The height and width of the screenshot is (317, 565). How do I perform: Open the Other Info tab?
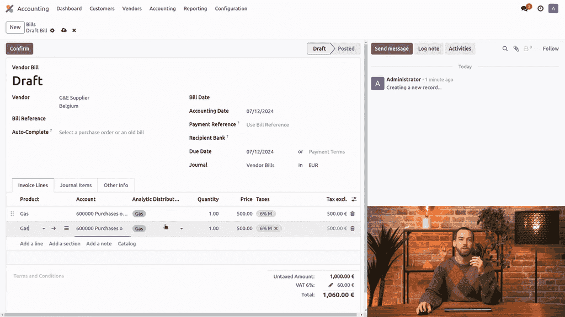coord(116,185)
